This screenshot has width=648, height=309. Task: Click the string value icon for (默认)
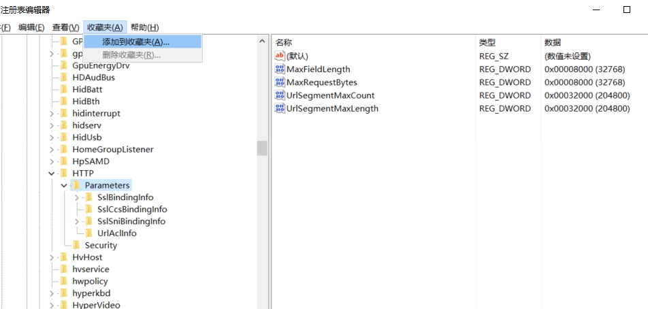(x=280, y=56)
